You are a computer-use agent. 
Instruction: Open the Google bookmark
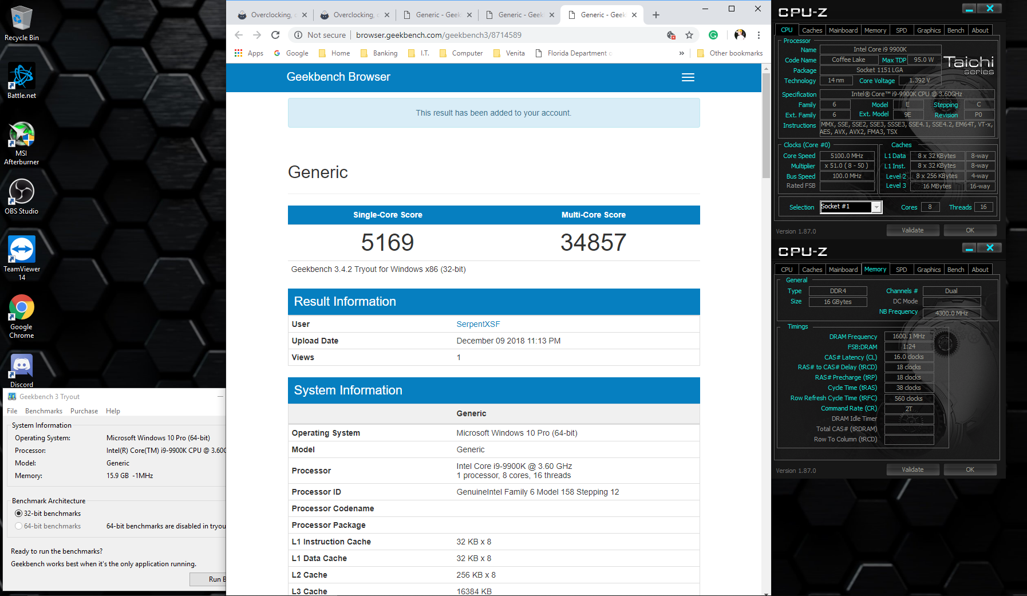click(x=291, y=53)
